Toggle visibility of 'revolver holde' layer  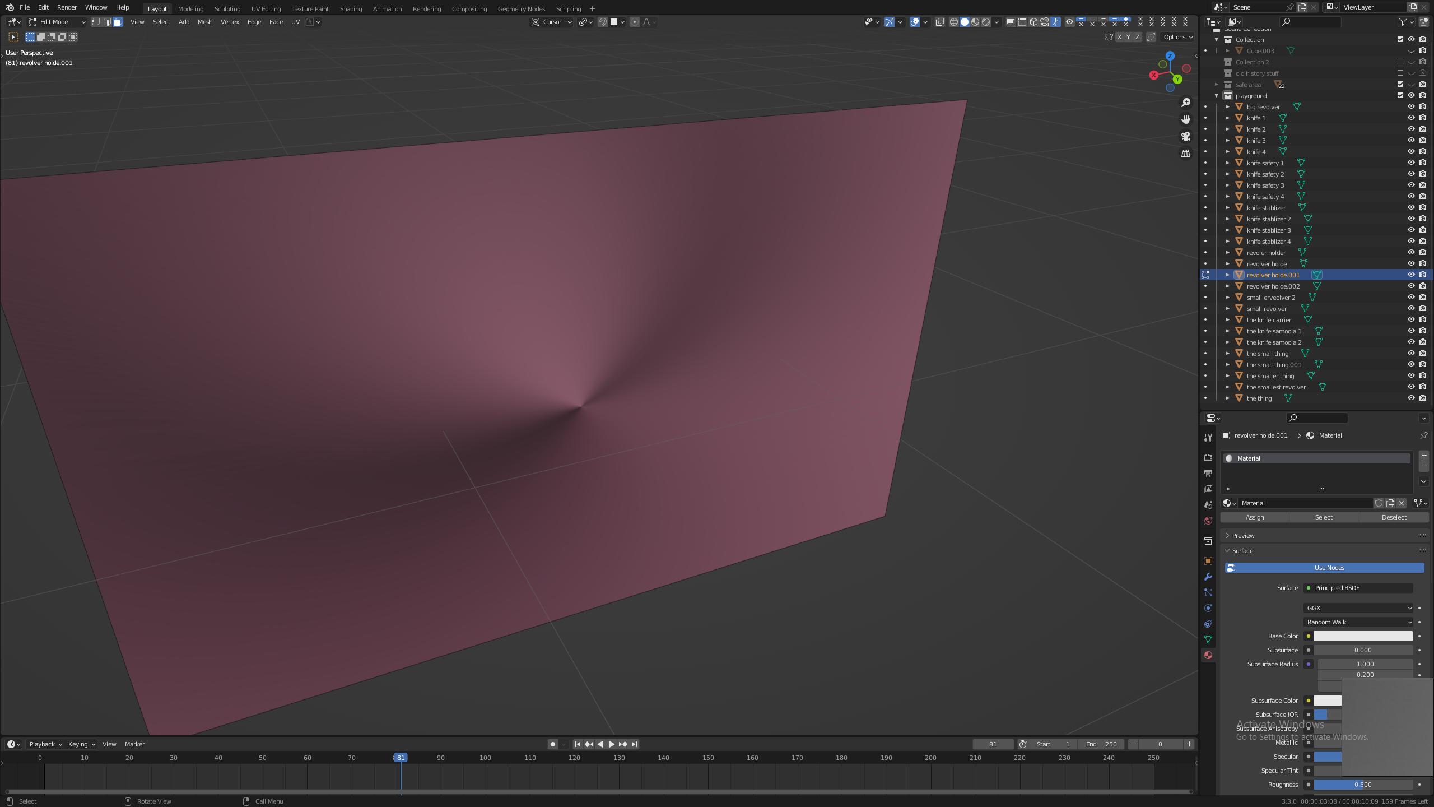(x=1409, y=263)
